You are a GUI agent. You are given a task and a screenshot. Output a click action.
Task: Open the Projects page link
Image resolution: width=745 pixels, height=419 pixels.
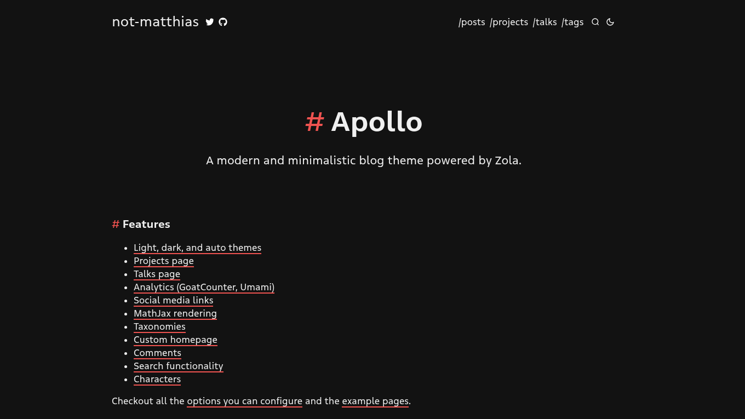pyautogui.click(x=163, y=261)
